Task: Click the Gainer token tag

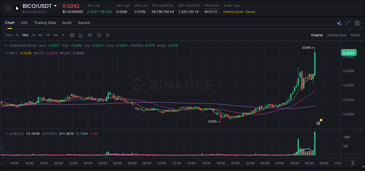Action: [x=251, y=12]
